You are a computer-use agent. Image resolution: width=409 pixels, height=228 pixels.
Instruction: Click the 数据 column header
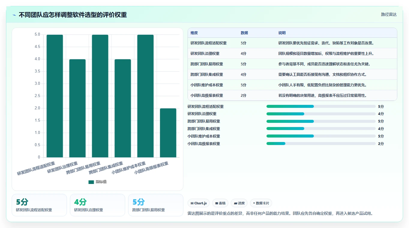pos(244,33)
